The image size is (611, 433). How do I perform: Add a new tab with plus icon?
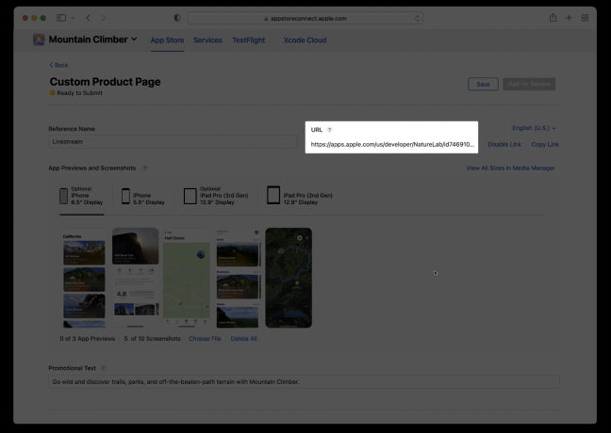pyautogui.click(x=569, y=18)
